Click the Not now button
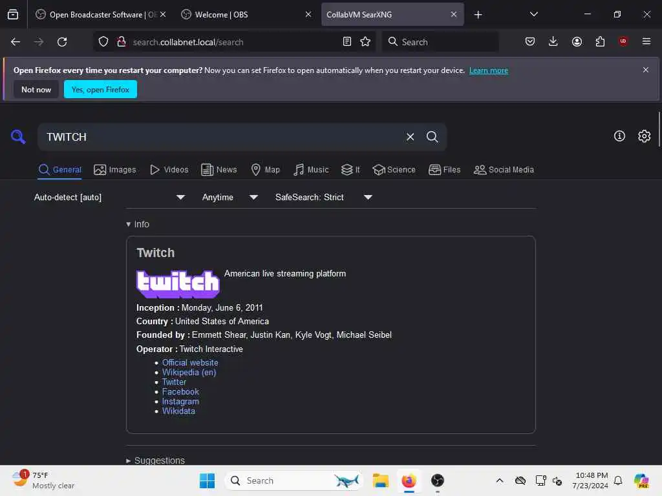This screenshot has width=662, height=496. point(36,89)
